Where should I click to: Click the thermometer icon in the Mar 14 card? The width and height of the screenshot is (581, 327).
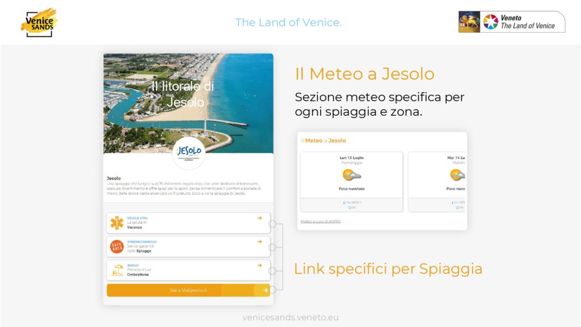point(452,203)
